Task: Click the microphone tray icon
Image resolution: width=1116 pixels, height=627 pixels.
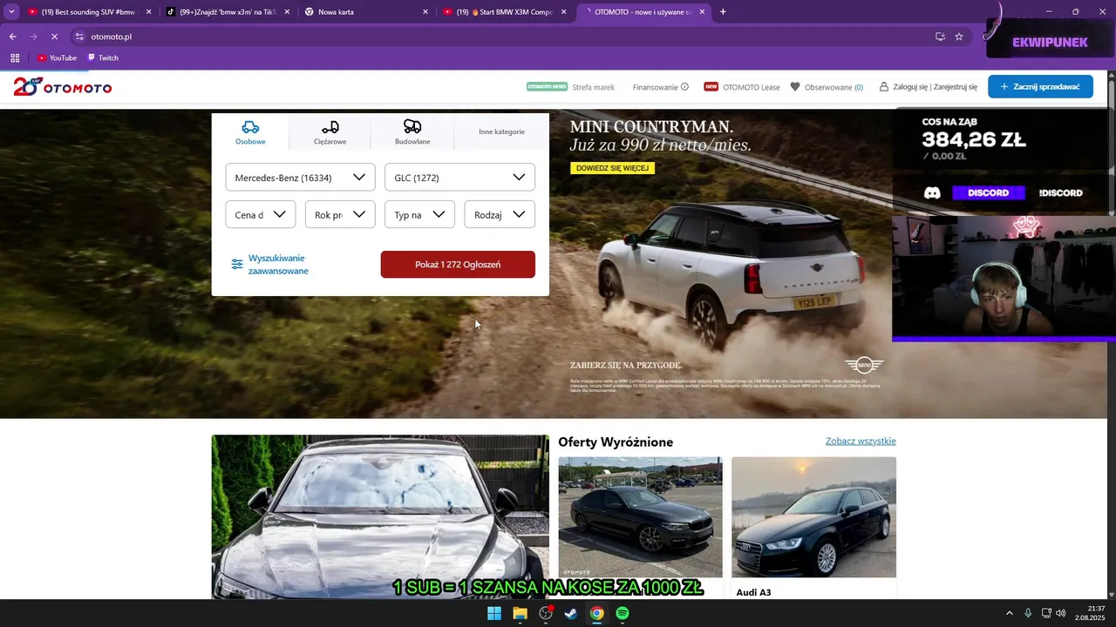Action: [1029, 613]
